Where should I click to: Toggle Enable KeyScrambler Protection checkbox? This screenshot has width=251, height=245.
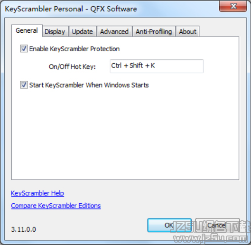(24, 48)
